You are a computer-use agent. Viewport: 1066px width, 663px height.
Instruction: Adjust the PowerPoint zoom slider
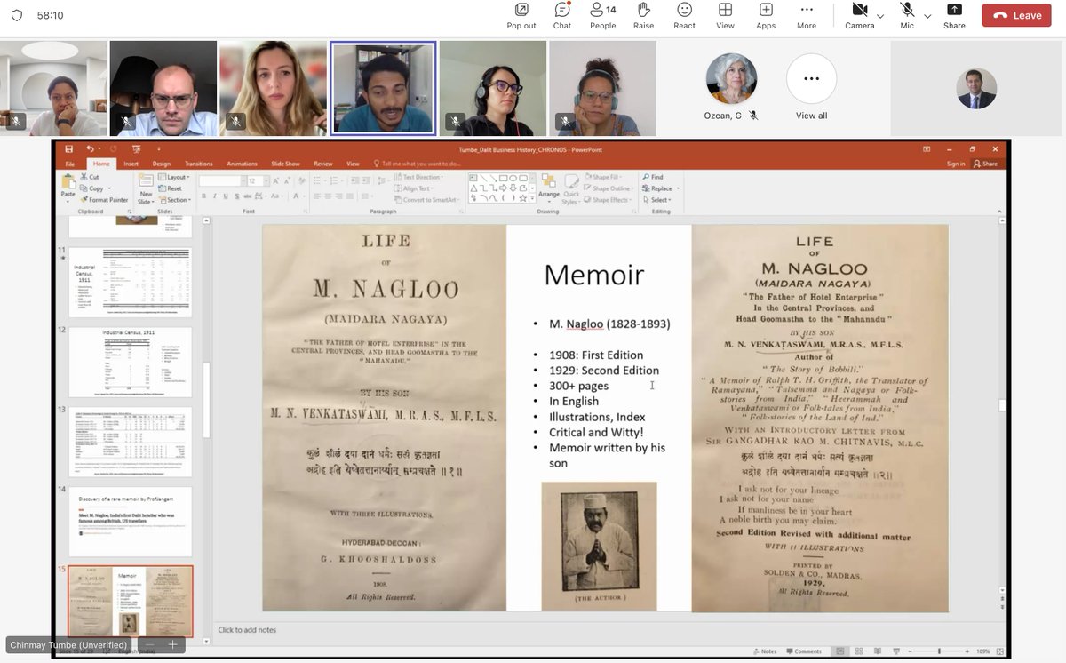[937, 651]
